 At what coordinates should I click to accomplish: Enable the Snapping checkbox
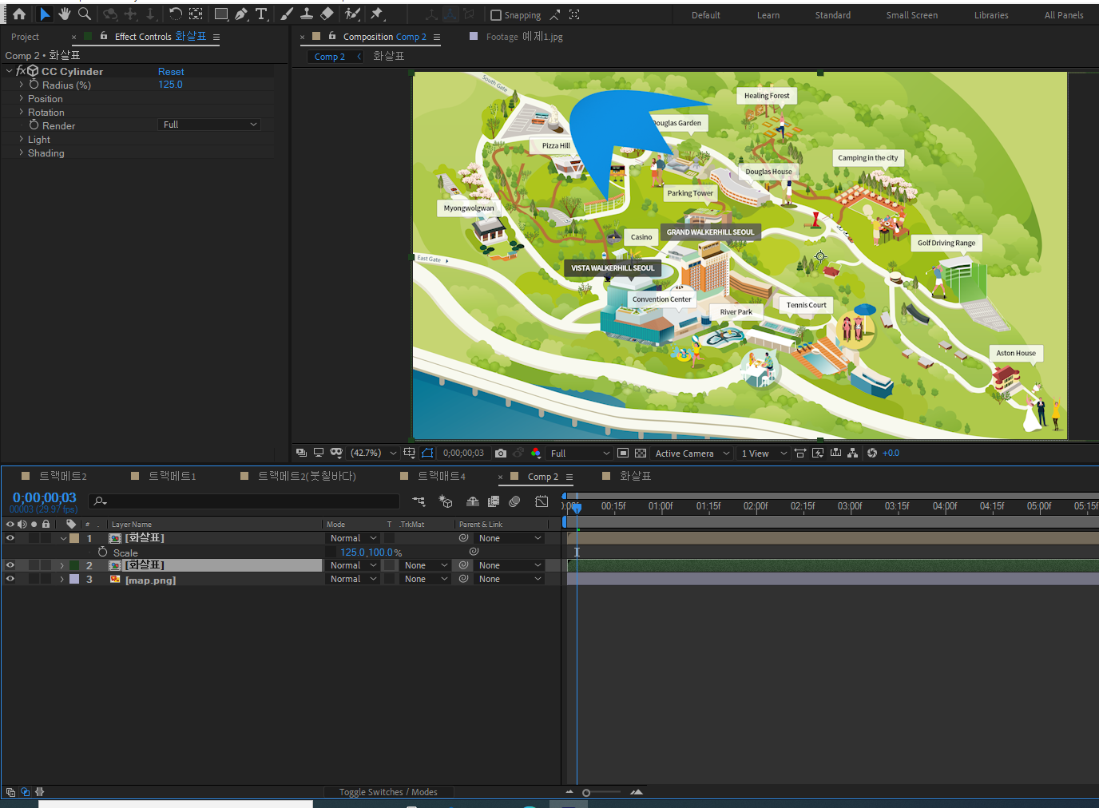tap(495, 15)
